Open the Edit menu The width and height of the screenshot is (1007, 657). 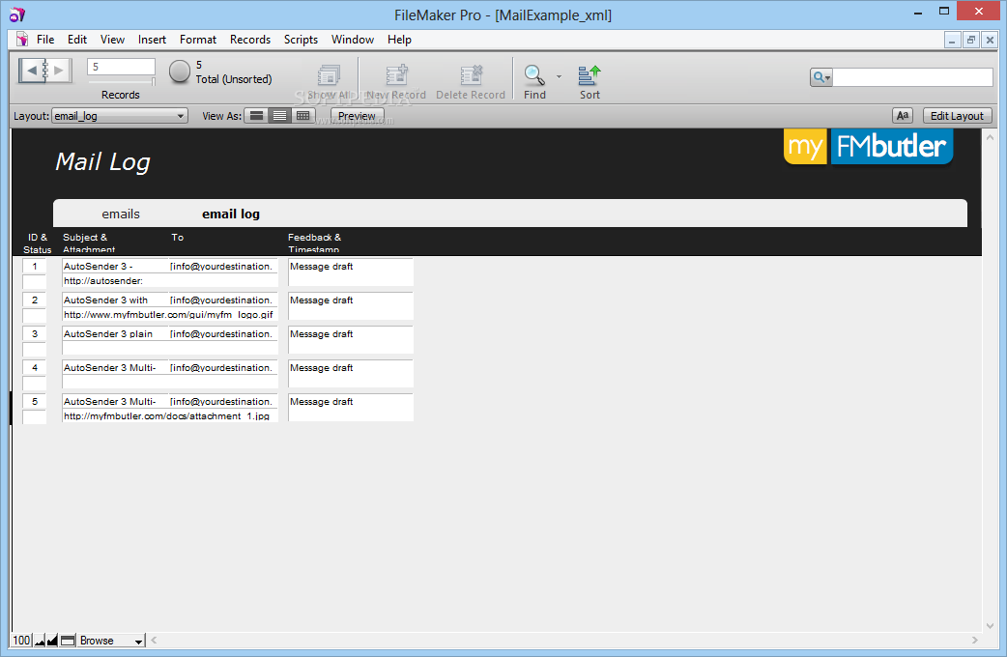click(77, 40)
